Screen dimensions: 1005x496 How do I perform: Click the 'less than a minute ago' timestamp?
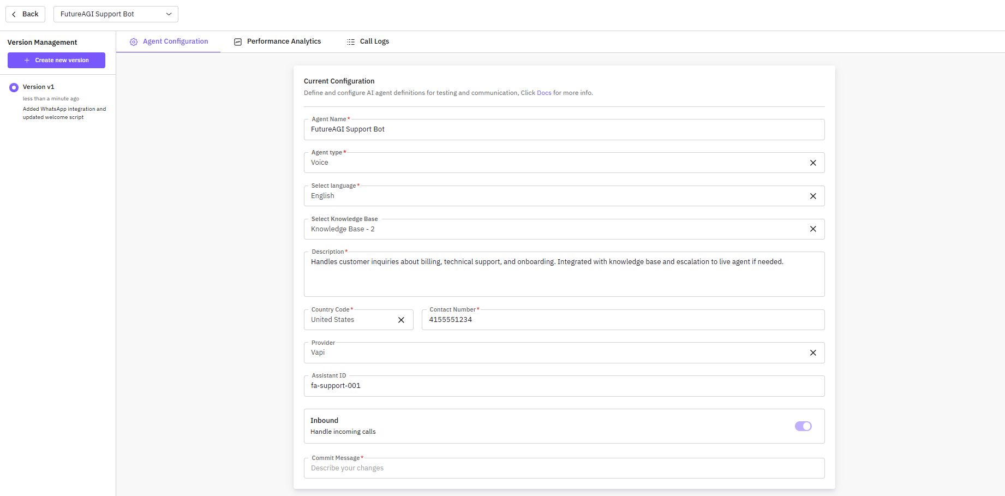(x=51, y=99)
